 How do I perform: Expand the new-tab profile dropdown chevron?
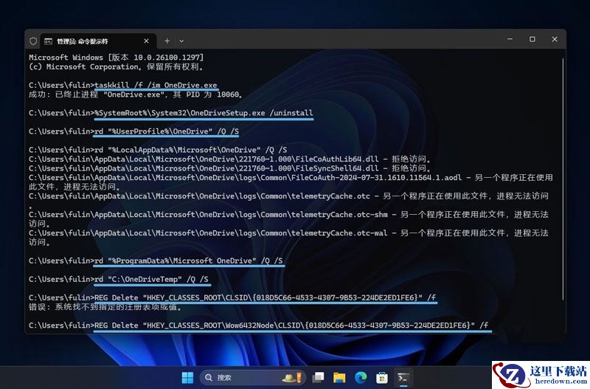pyautogui.click(x=181, y=41)
